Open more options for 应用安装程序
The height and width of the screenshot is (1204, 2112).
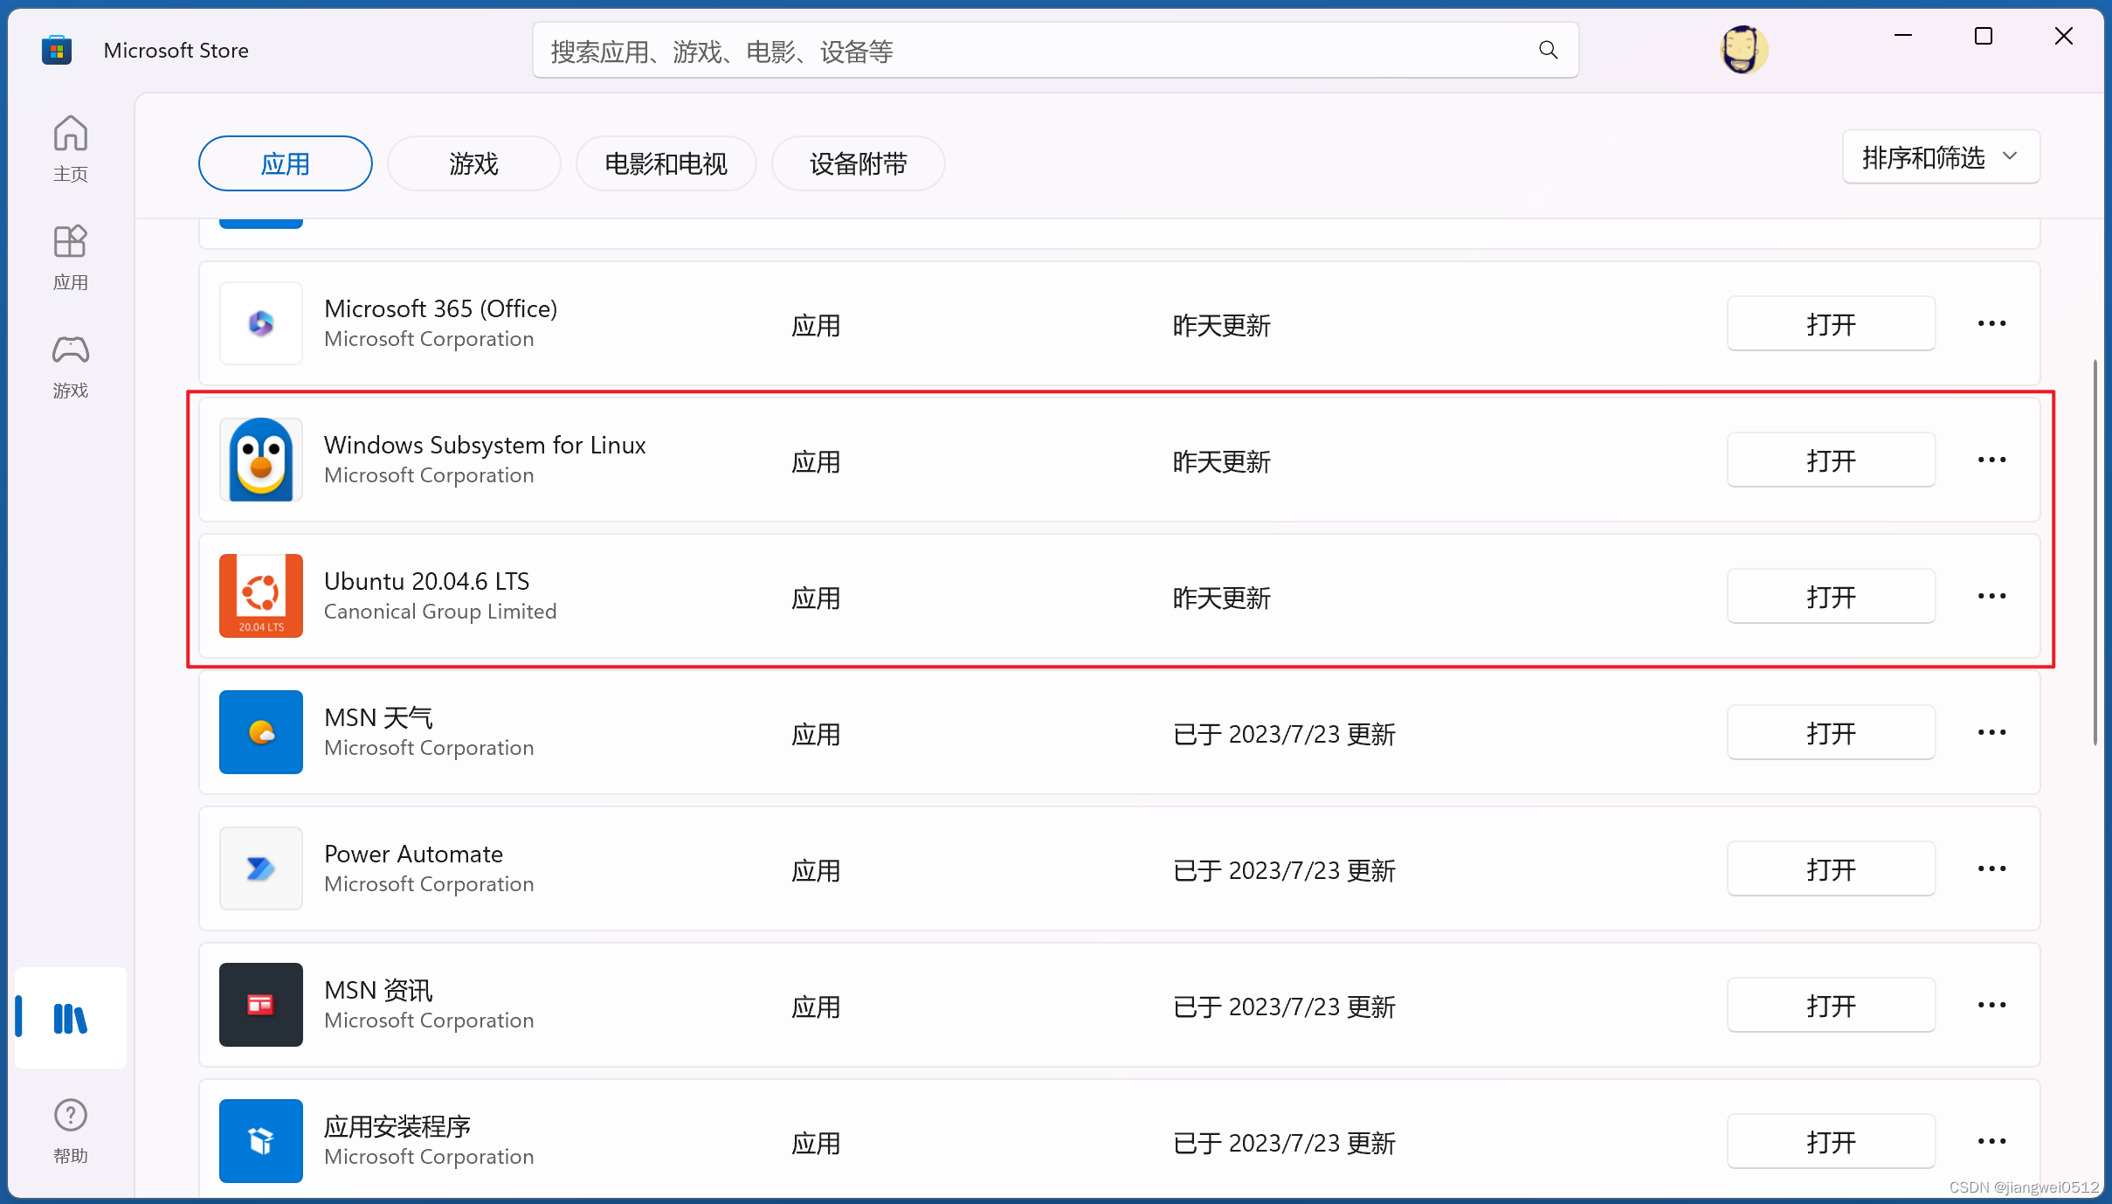[1991, 1141]
